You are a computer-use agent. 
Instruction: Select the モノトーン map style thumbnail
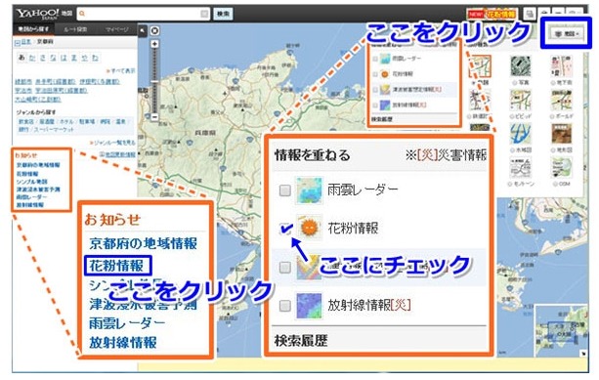pyautogui.click(x=520, y=168)
